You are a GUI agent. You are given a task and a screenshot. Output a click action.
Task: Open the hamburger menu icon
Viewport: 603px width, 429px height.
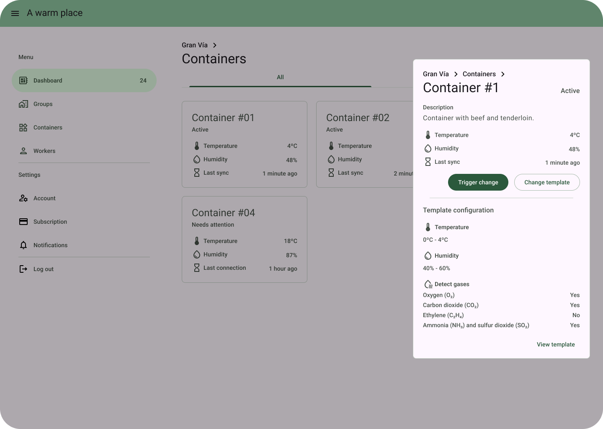point(15,13)
